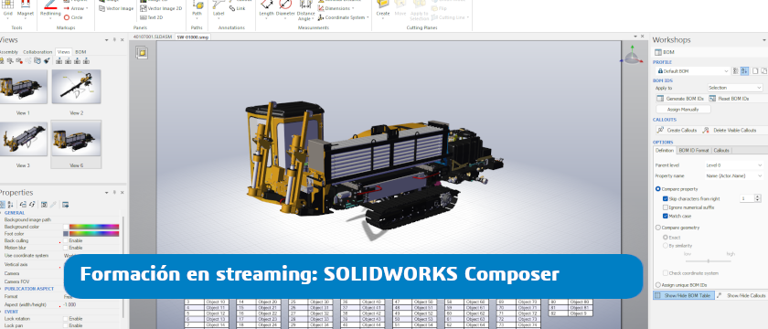The width and height of the screenshot is (768, 329).
Task: Click Show/Hide BOM Table button
Action: click(x=683, y=296)
